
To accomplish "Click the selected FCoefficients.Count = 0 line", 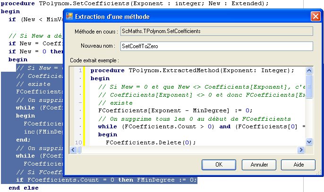I will click(106, 180).
